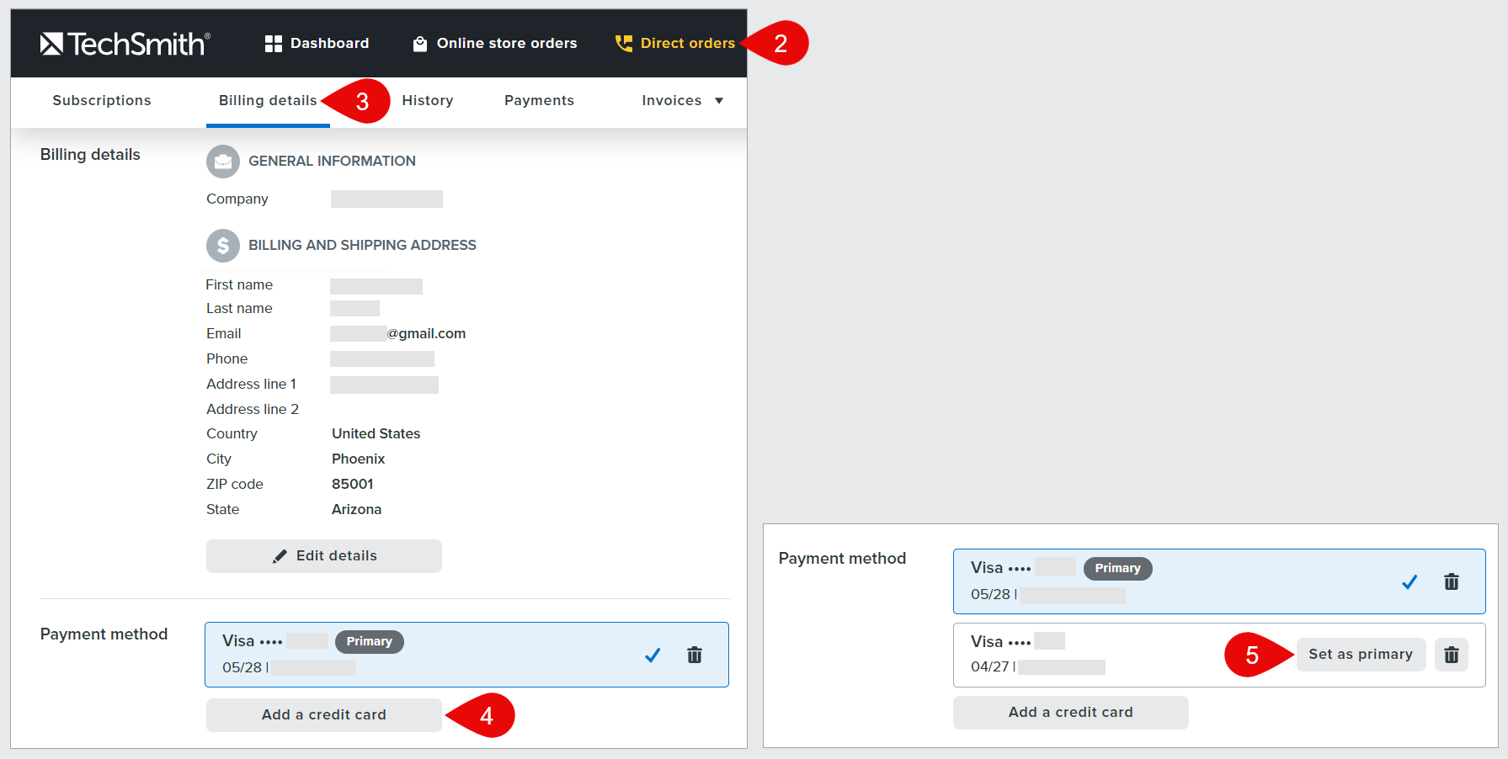Click Payment method heading in left panel
This screenshot has height=759, width=1508.
[x=104, y=634]
